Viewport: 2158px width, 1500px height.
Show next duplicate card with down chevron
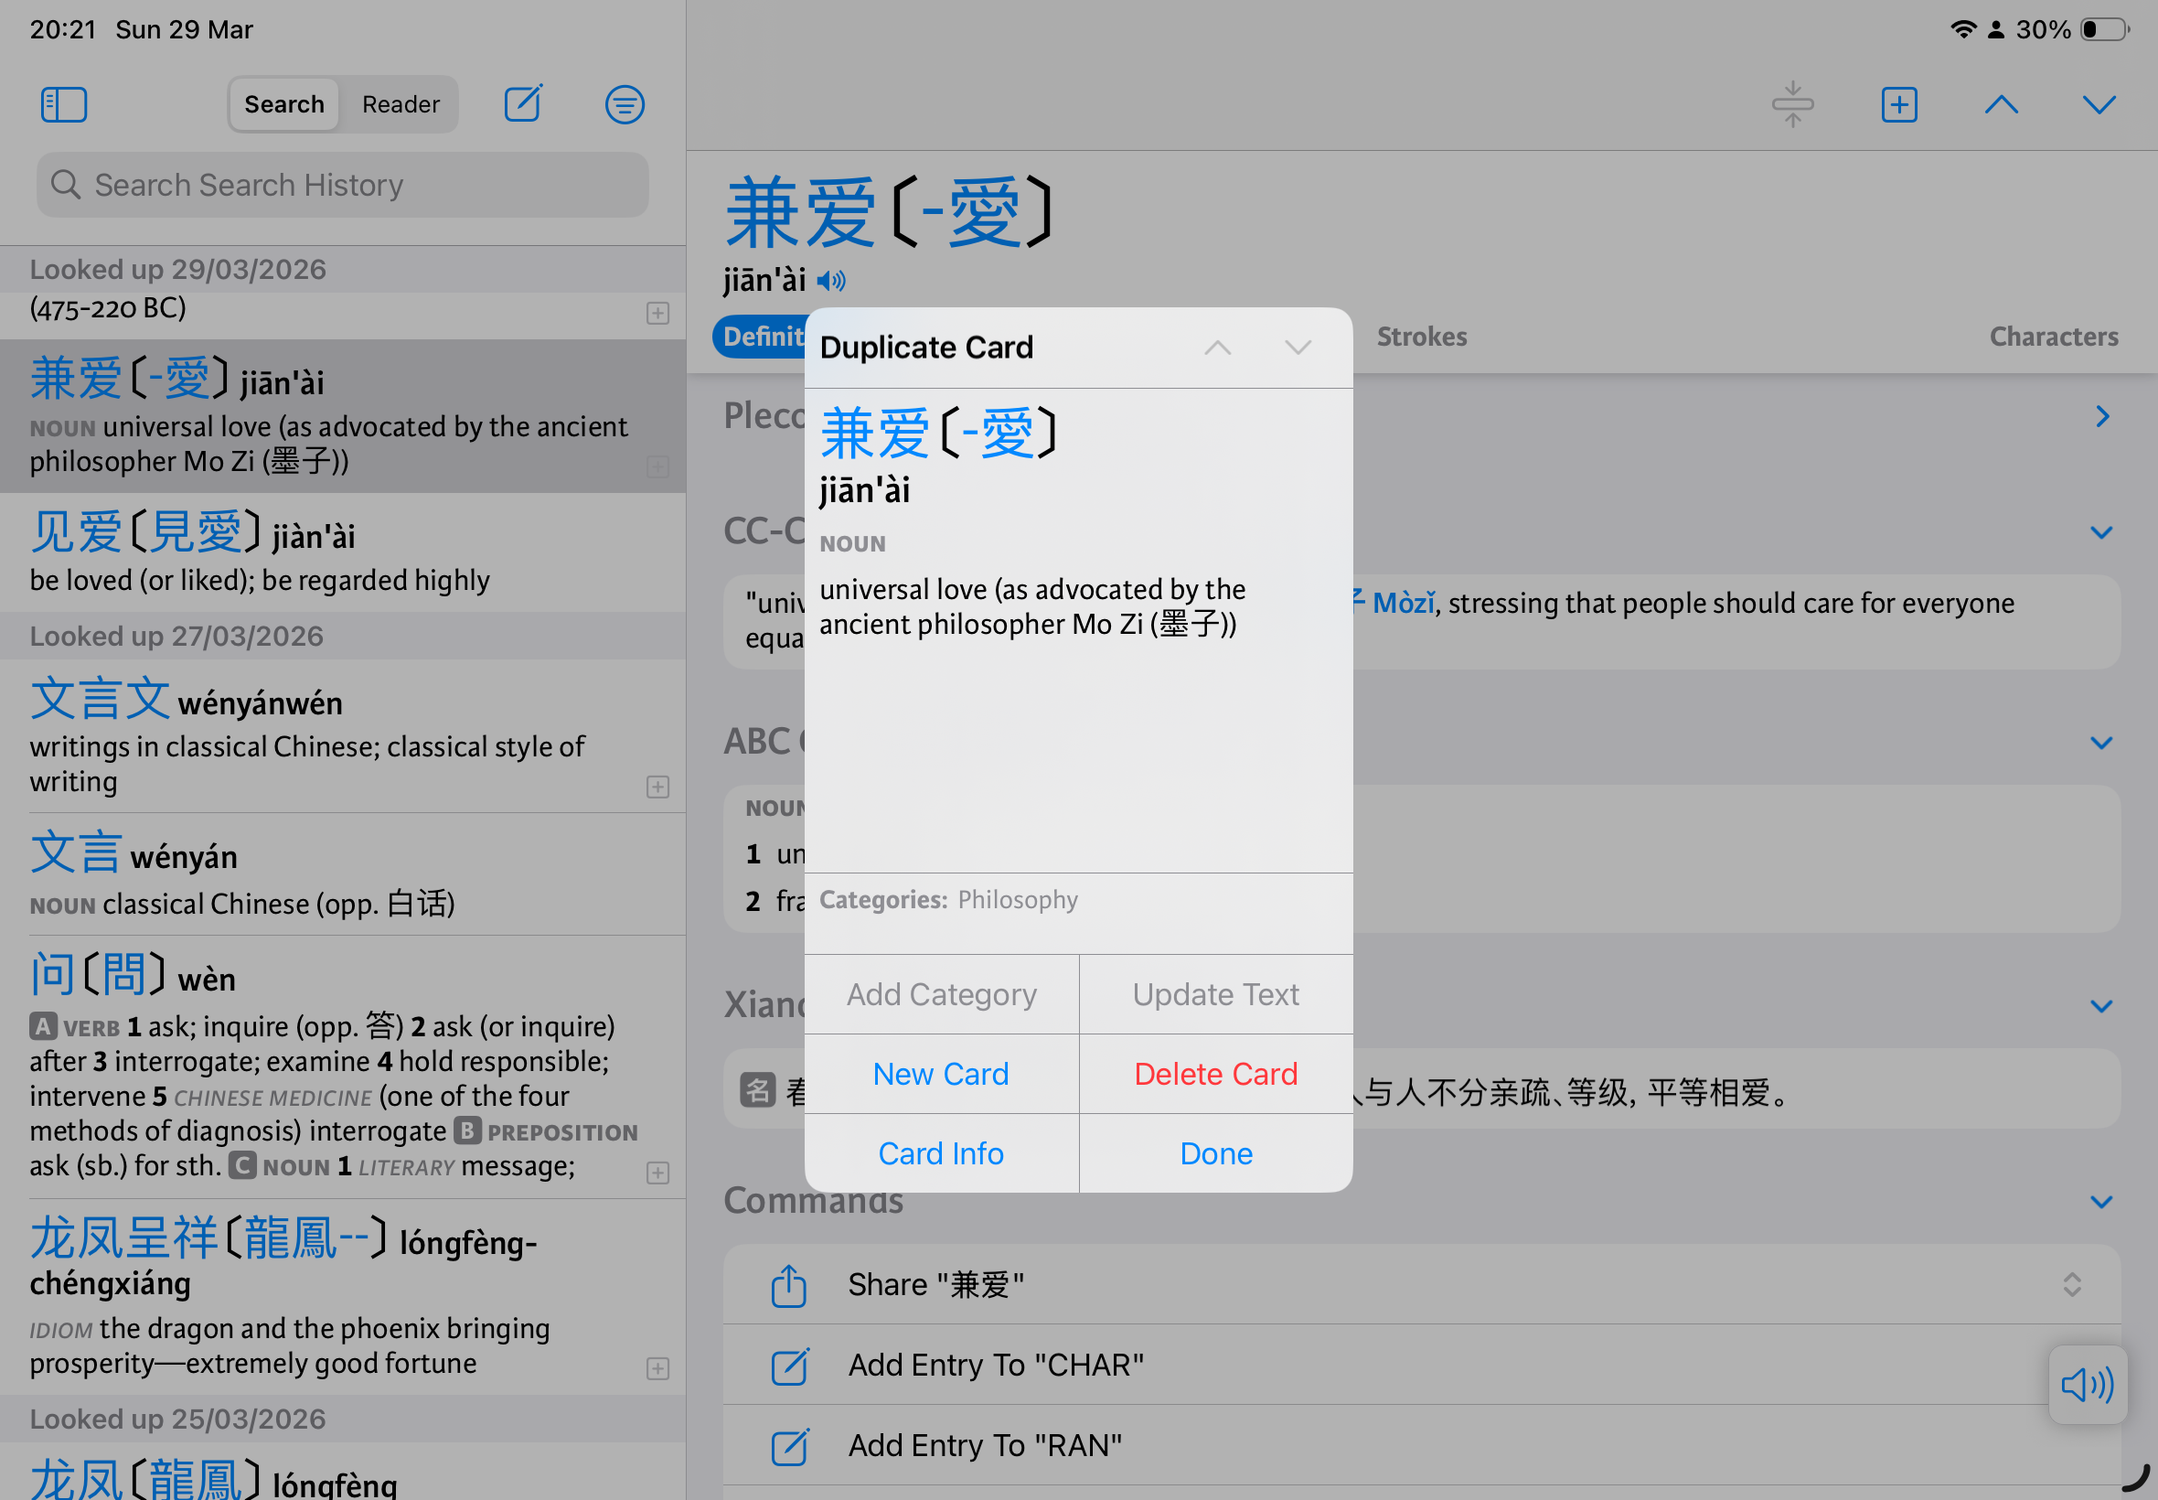coord(1298,348)
